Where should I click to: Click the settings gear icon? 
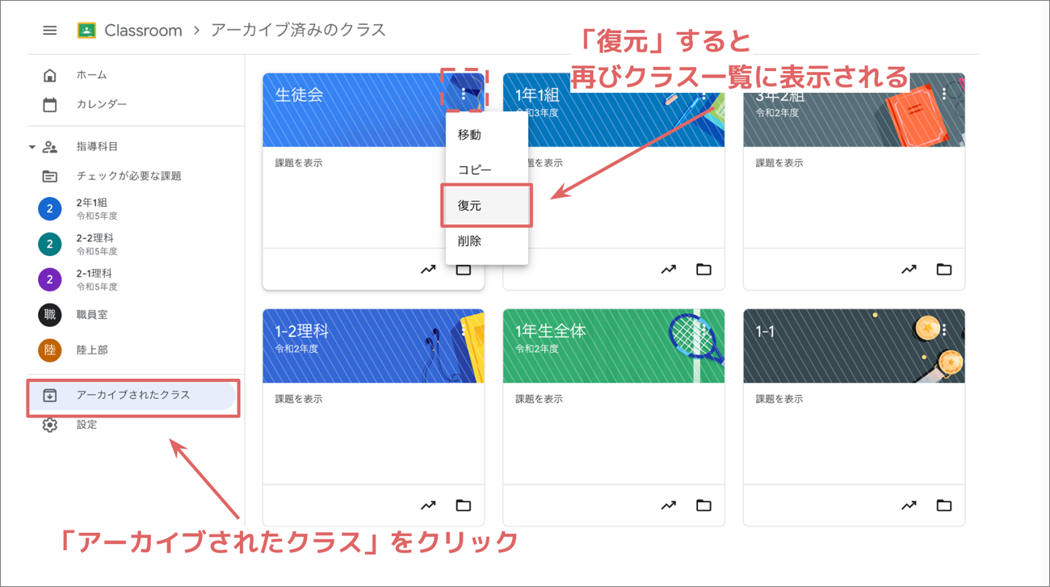50,425
